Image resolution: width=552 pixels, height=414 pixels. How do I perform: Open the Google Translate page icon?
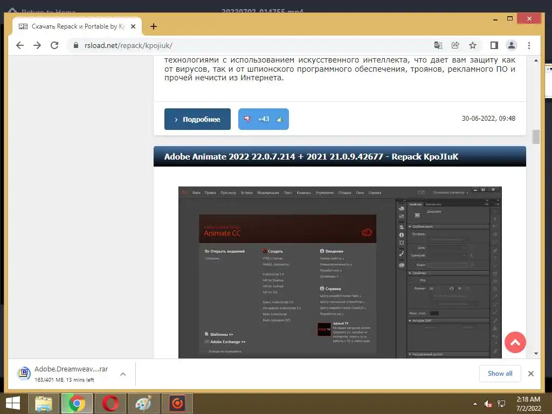coord(438,45)
